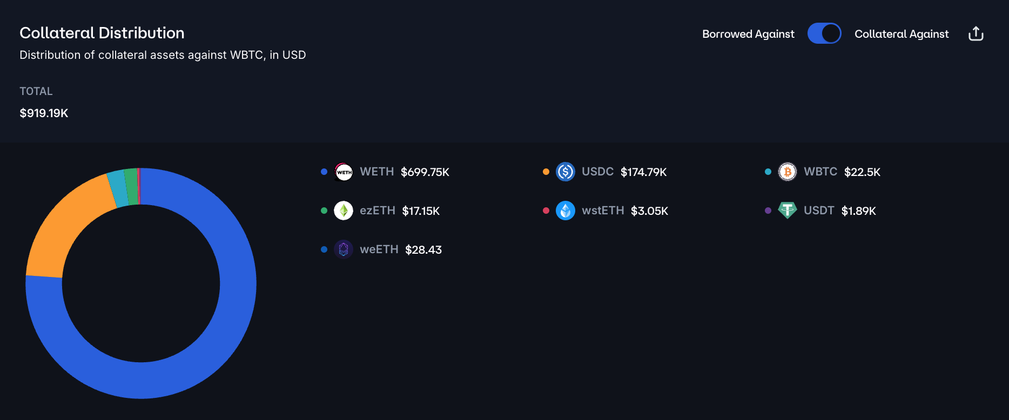Click the $919.19K total value
The image size is (1009, 420).
(x=44, y=113)
